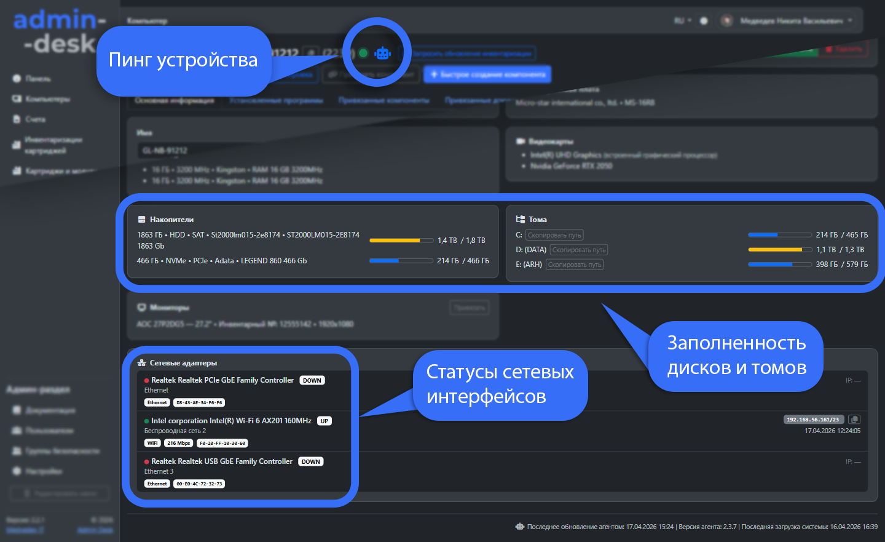Click the D: (DATA) volume usage bar
The image size is (885, 542).
[x=779, y=249]
